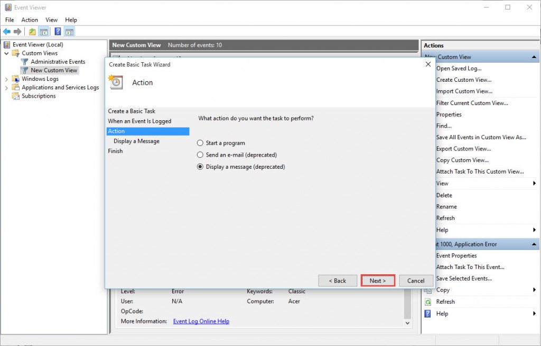Viewport: 541px width, 346px height.
Task: Choose Send an e-mail (deprecated) option
Action: click(200, 154)
